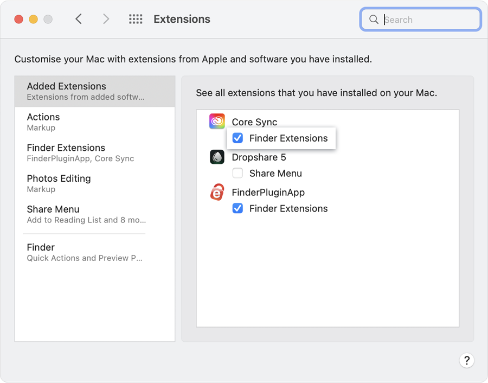Click the FinderPluginApp name label
The height and width of the screenshot is (383, 488).
pos(268,193)
